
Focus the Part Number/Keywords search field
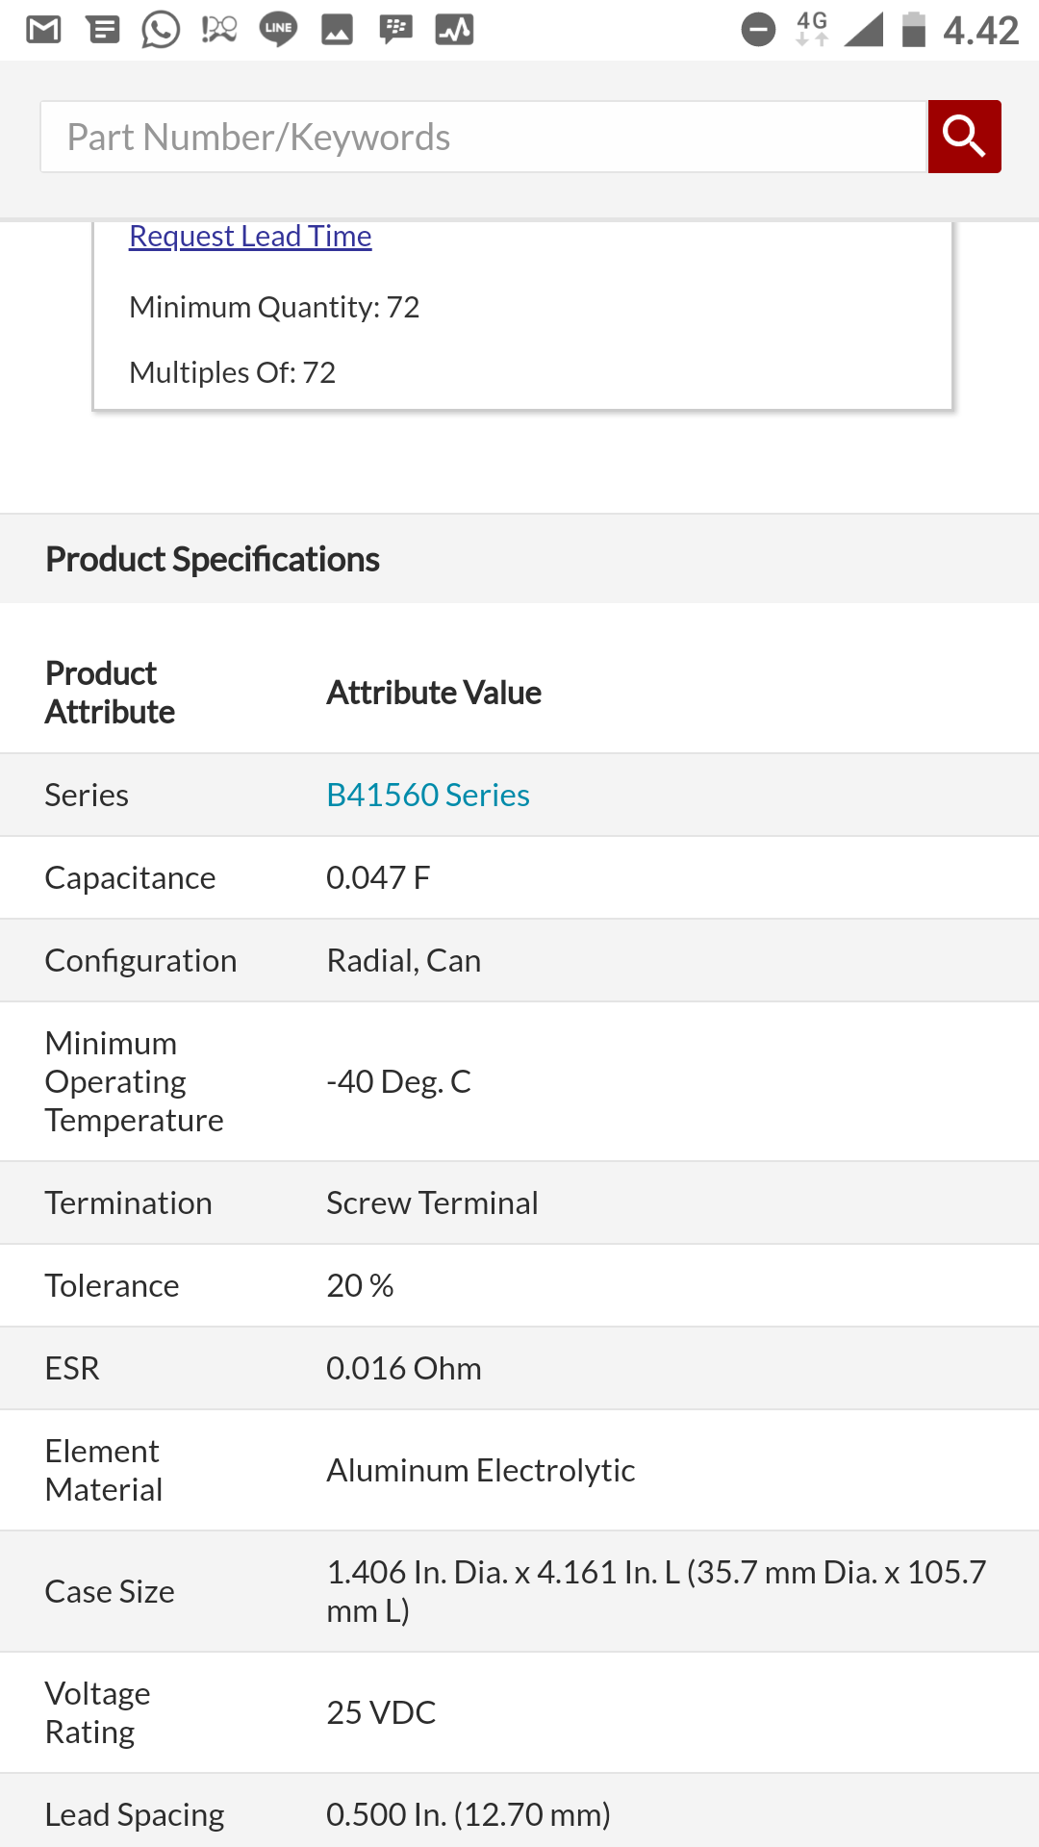483,137
